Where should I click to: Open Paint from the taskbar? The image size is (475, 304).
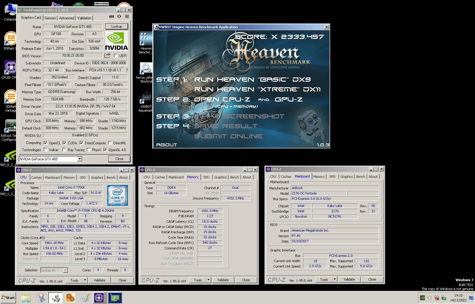(x=85, y=298)
